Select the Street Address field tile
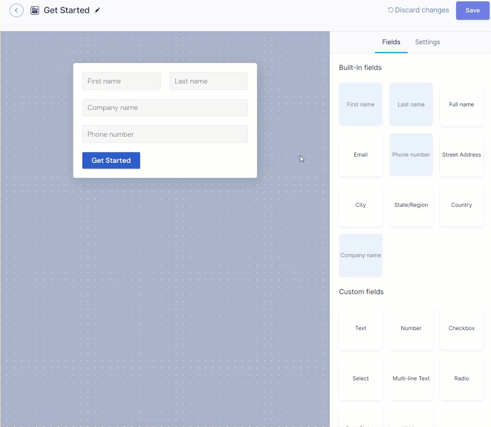The width and height of the screenshot is (491, 427). [461, 155]
